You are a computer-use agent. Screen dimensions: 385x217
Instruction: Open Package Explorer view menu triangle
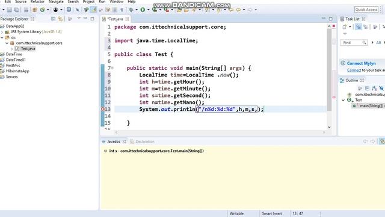pyautogui.click(x=79, y=18)
